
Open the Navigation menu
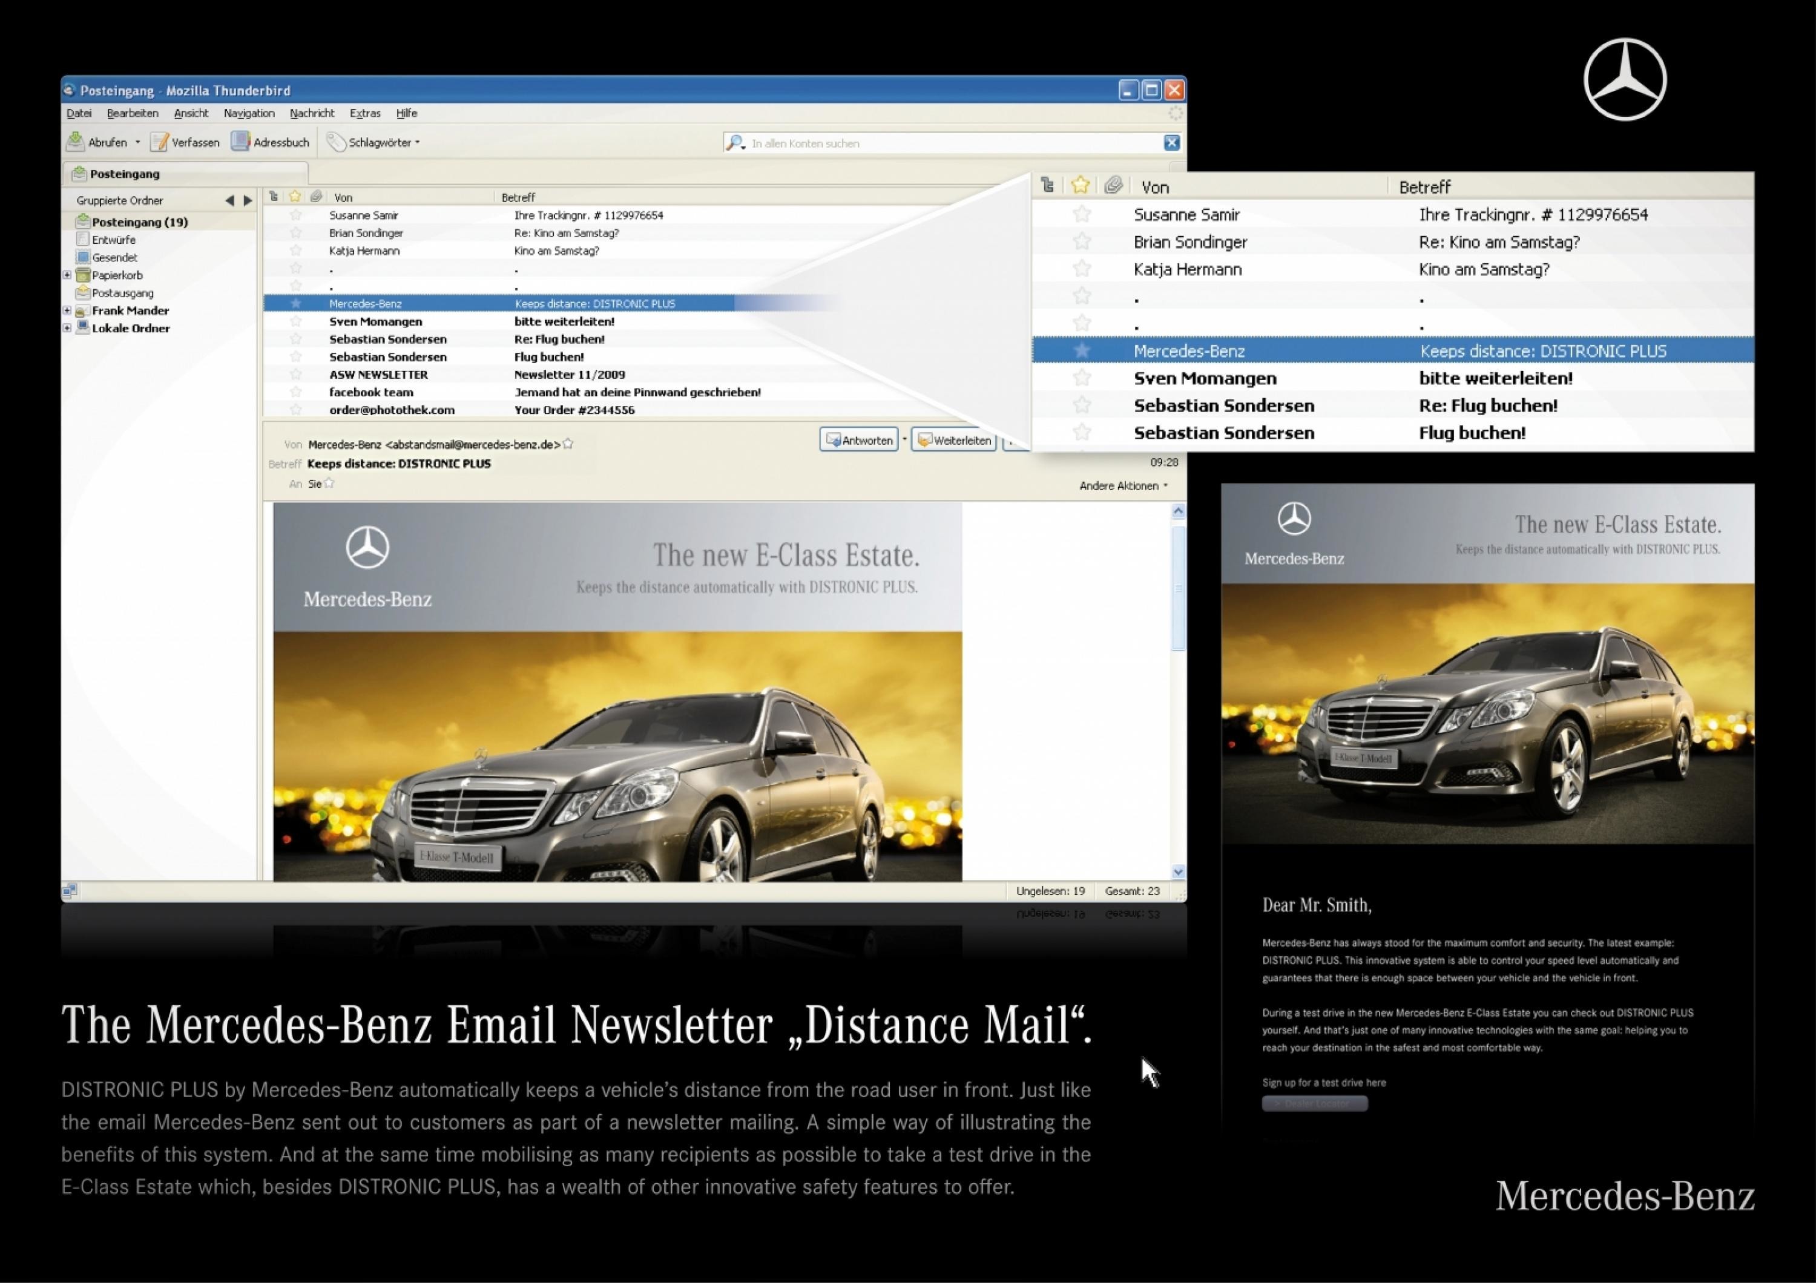coord(249,113)
